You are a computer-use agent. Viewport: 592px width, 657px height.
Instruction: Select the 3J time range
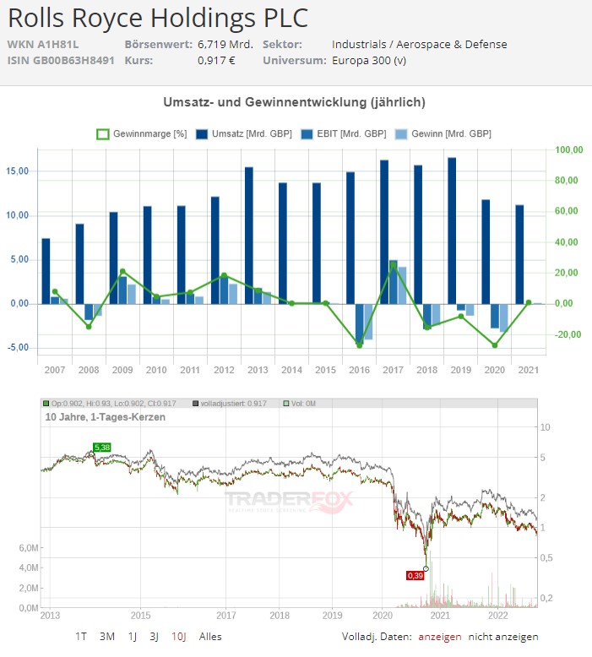click(x=155, y=637)
